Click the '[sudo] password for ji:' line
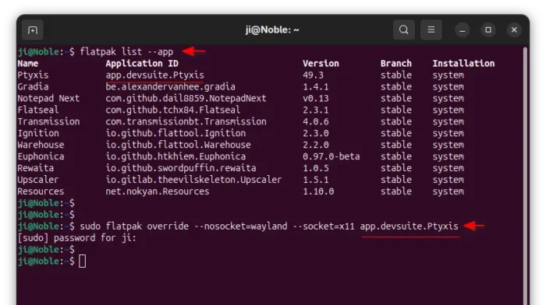The height and width of the screenshot is (305, 546). [x=77, y=238]
